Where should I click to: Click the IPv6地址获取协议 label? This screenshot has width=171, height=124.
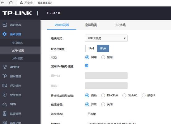coord(62,95)
